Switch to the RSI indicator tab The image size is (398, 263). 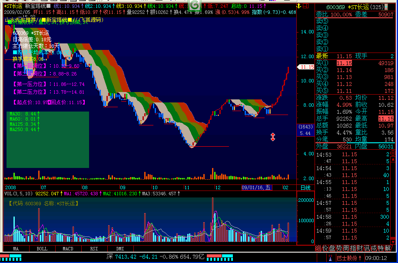(94, 249)
